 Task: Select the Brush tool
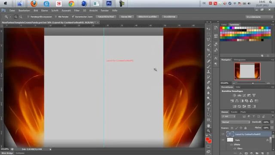click(208, 66)
